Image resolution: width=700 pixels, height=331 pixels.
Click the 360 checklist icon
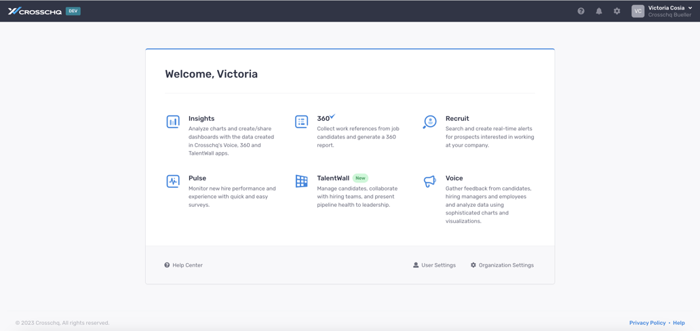coord(301,121)
